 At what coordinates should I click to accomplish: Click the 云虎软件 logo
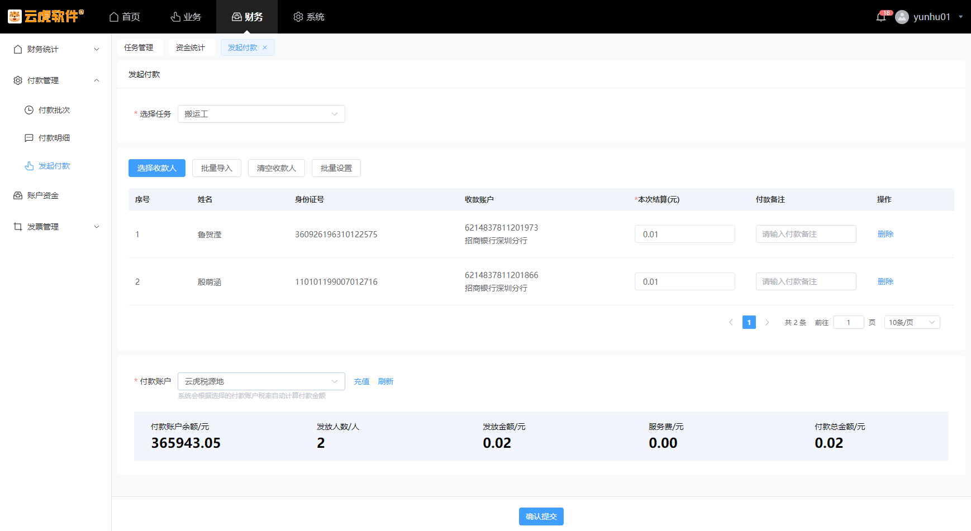point(46,16)
